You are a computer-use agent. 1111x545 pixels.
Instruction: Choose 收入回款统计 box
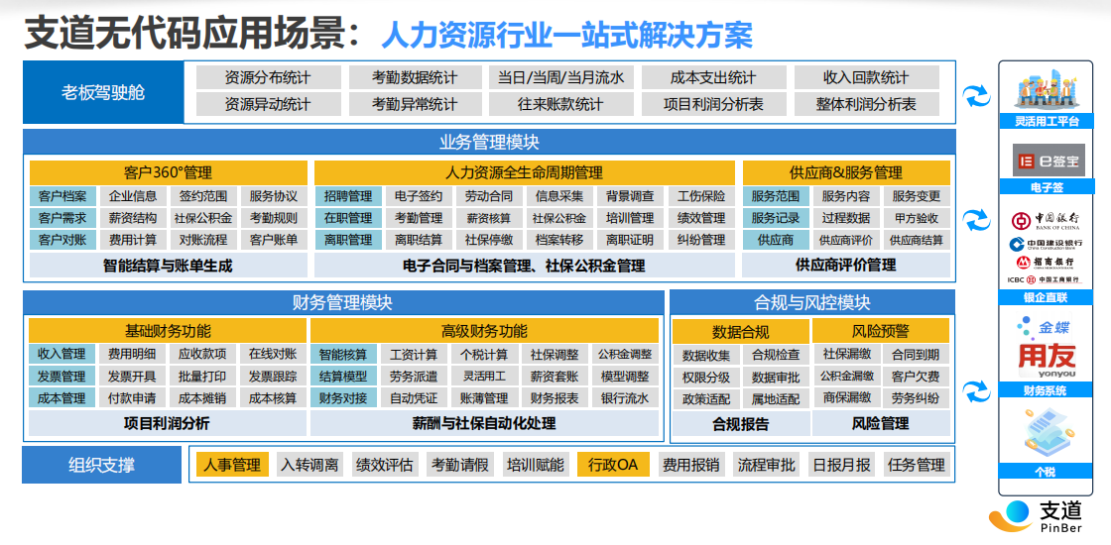click(866, 78)
